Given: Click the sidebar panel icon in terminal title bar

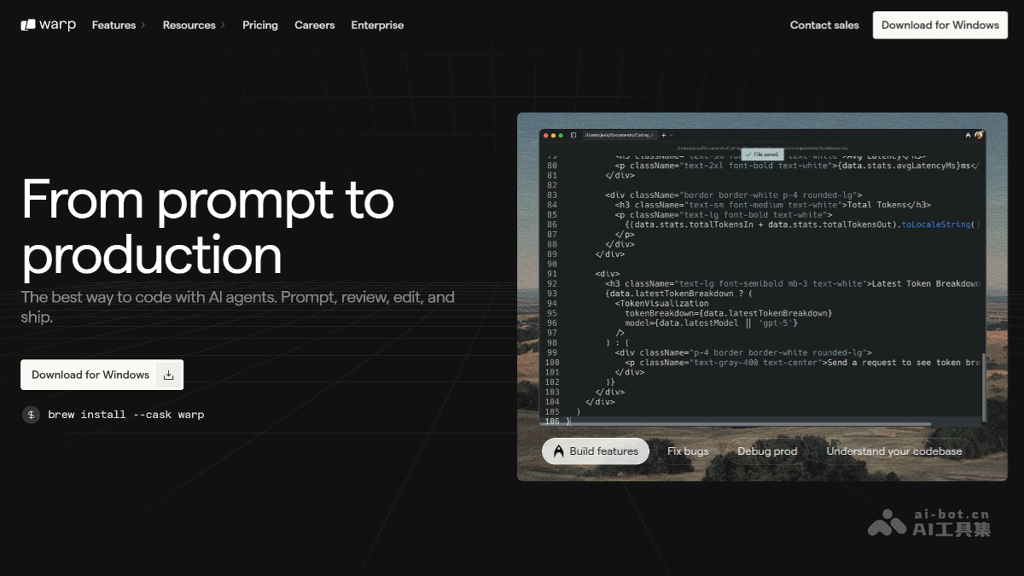Looking at the screenshot, I should (x=573, y=135).
